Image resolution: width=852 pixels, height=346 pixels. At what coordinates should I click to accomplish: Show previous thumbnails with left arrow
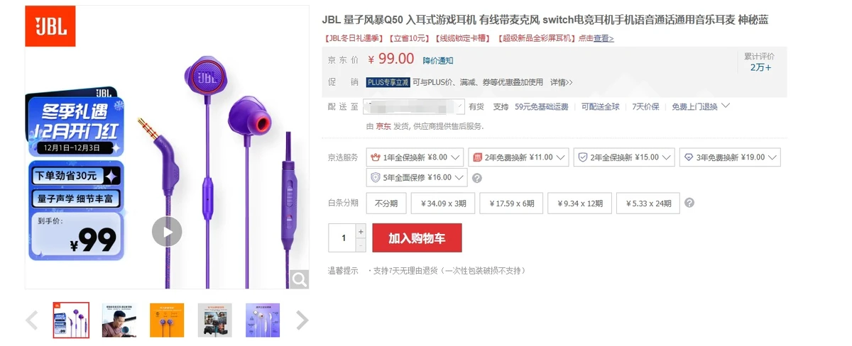tap(32, 320)
